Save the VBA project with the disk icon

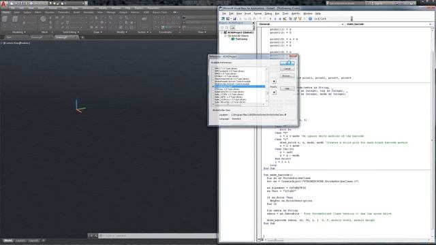[x=234, y=18]
